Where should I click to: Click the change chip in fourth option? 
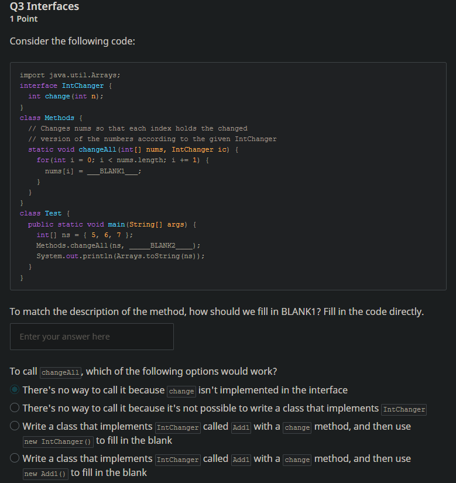click(x=297, y=460)
